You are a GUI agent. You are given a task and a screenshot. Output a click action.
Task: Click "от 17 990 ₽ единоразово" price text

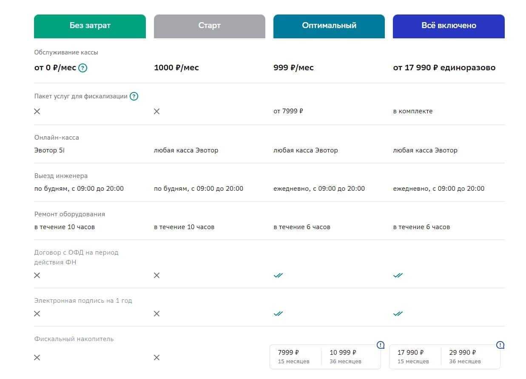pyautogui.click(x=444, y=68)
